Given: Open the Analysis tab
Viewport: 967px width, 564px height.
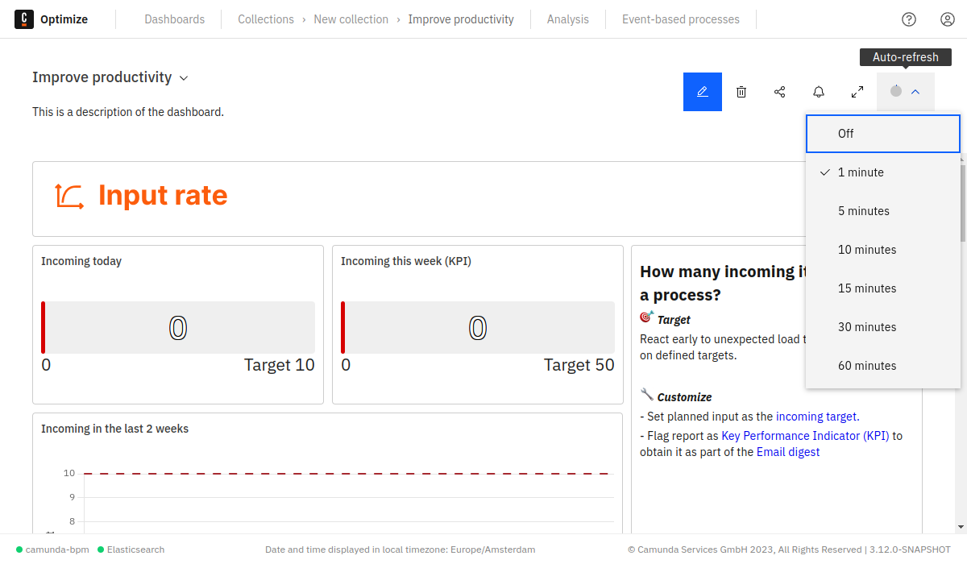Looking at the screenshot, I should pyautogui.click(x=567, y=19).
